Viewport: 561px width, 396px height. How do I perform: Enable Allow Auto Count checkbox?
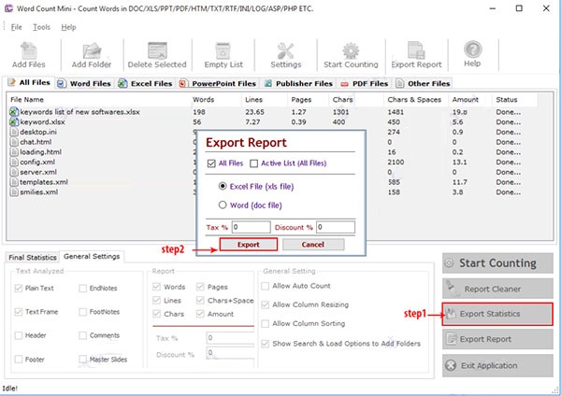pyautogui.click(x=266, y=285)
